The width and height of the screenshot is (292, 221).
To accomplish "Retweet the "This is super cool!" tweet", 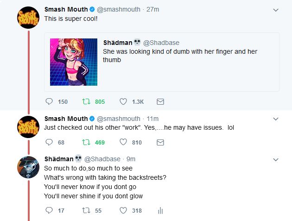I will [x=86, y=101].
